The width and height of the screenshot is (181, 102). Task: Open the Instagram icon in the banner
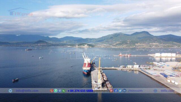tap(111, 91)
